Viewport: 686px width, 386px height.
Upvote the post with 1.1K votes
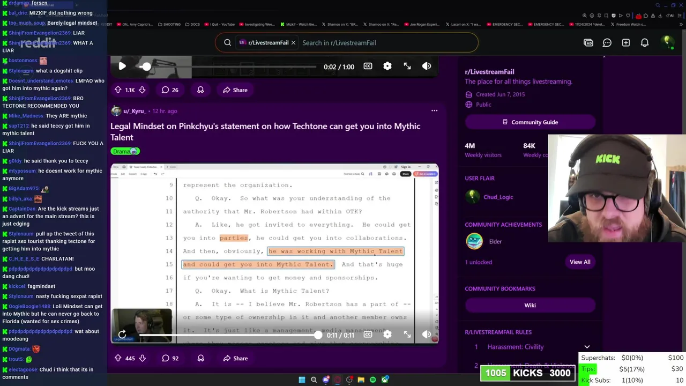click(x=118, y=90)
